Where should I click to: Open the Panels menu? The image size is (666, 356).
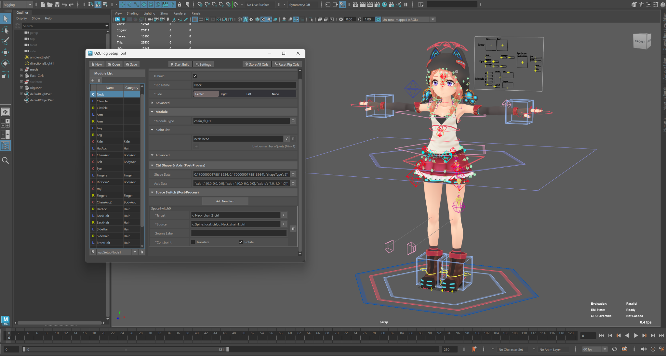tap(196, 13)
